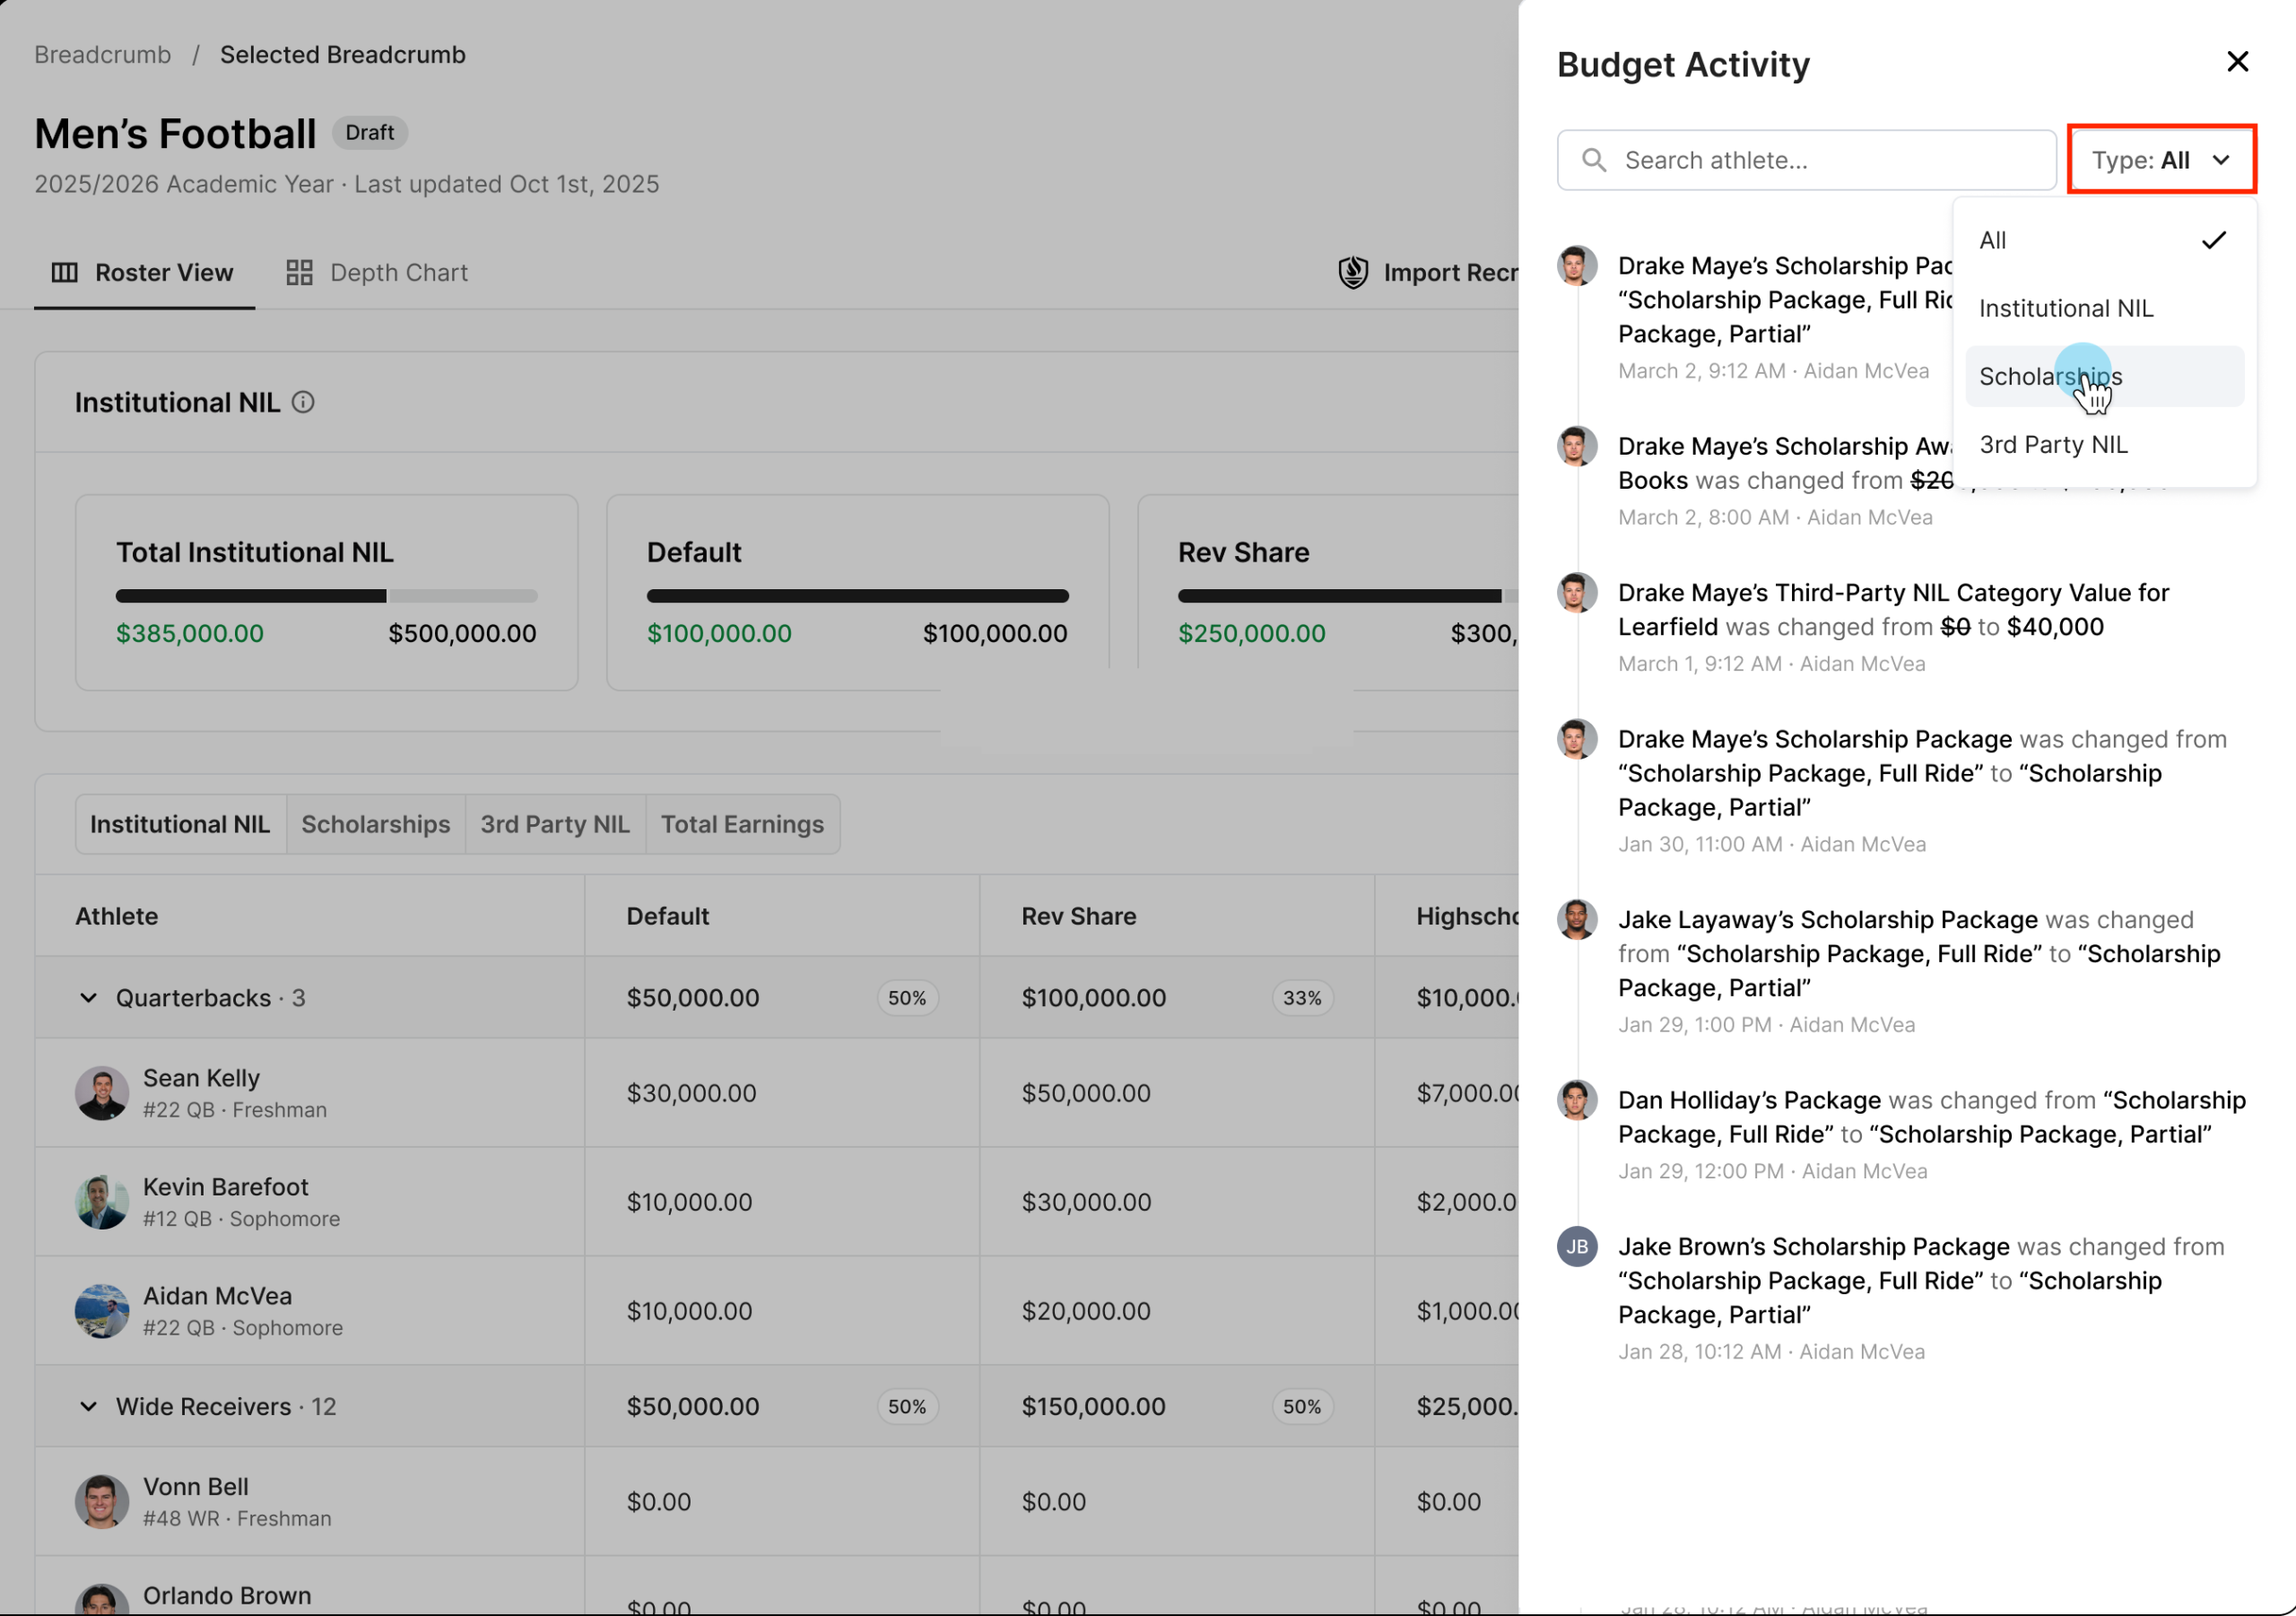Click the Institutional NIL info icon
Viewport: 2296px width, 1616px height.
coord(303,402)
